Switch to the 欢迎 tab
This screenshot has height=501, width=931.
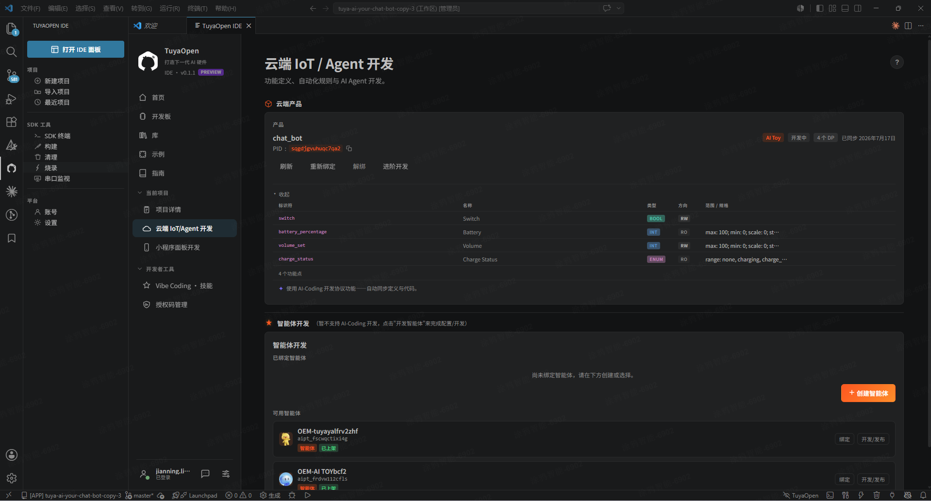150,26
